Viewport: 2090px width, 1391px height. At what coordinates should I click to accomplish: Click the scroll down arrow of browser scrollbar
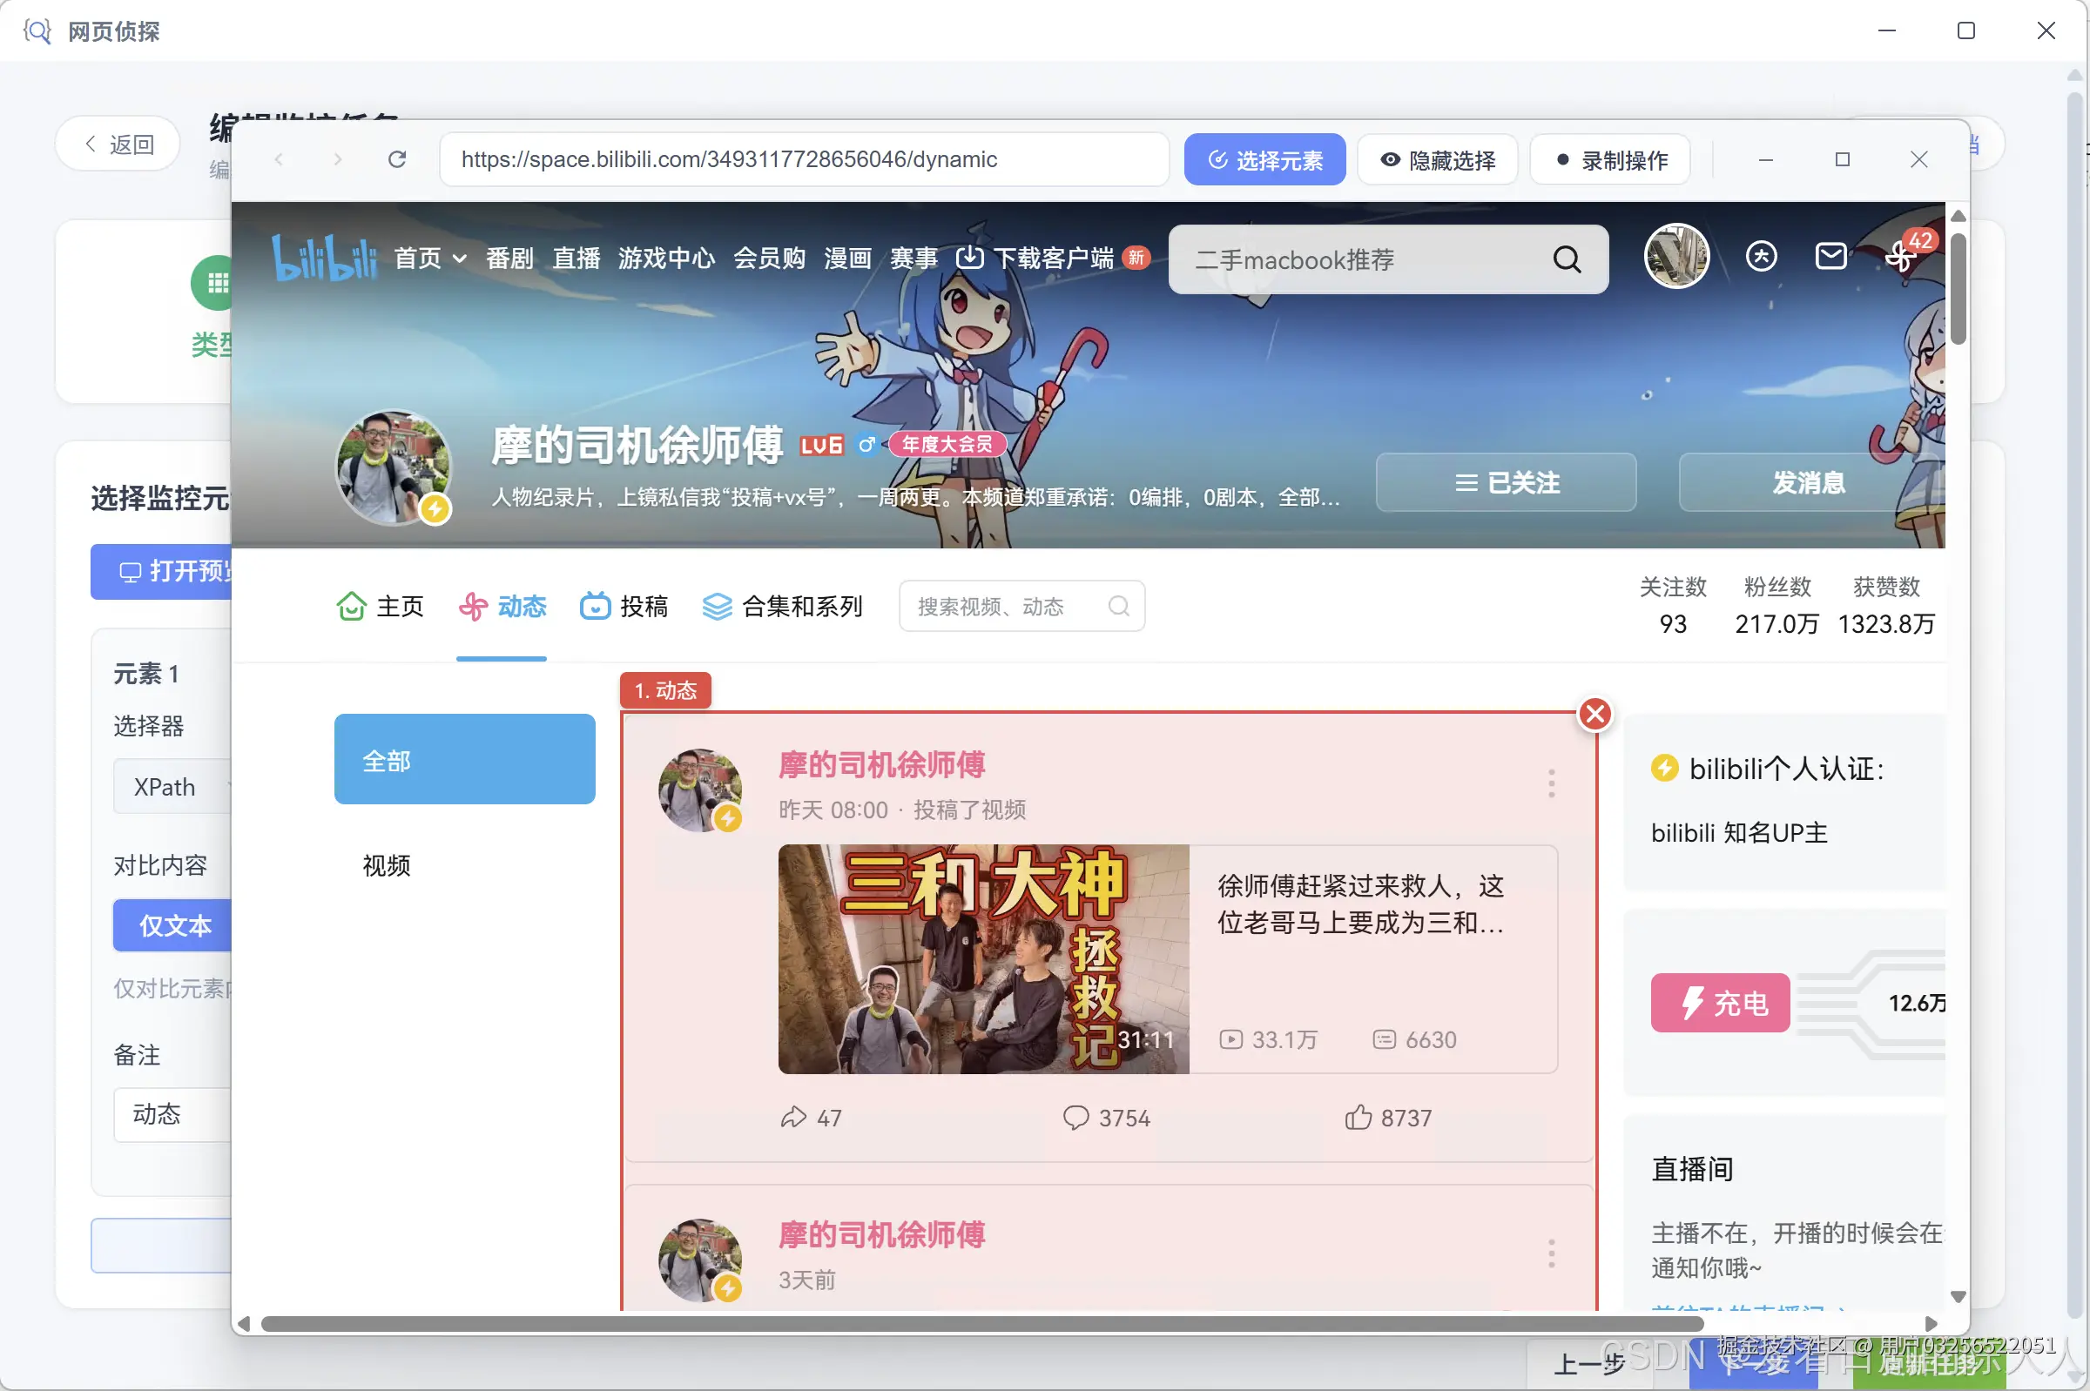pos(1959,1296)
